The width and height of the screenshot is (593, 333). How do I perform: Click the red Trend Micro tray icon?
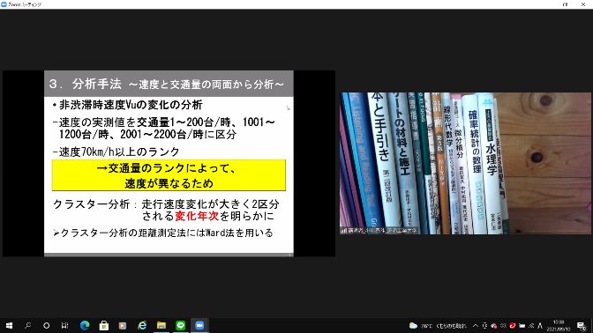coord(513,325)
